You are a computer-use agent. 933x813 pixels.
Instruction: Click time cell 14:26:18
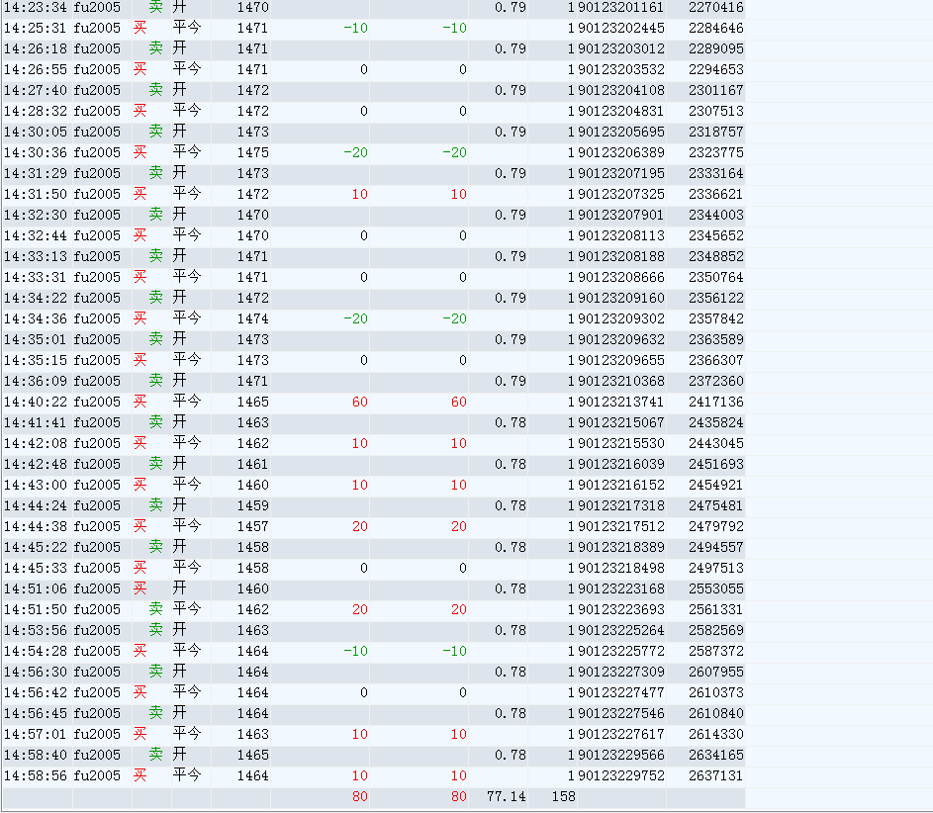click(35, 48)
